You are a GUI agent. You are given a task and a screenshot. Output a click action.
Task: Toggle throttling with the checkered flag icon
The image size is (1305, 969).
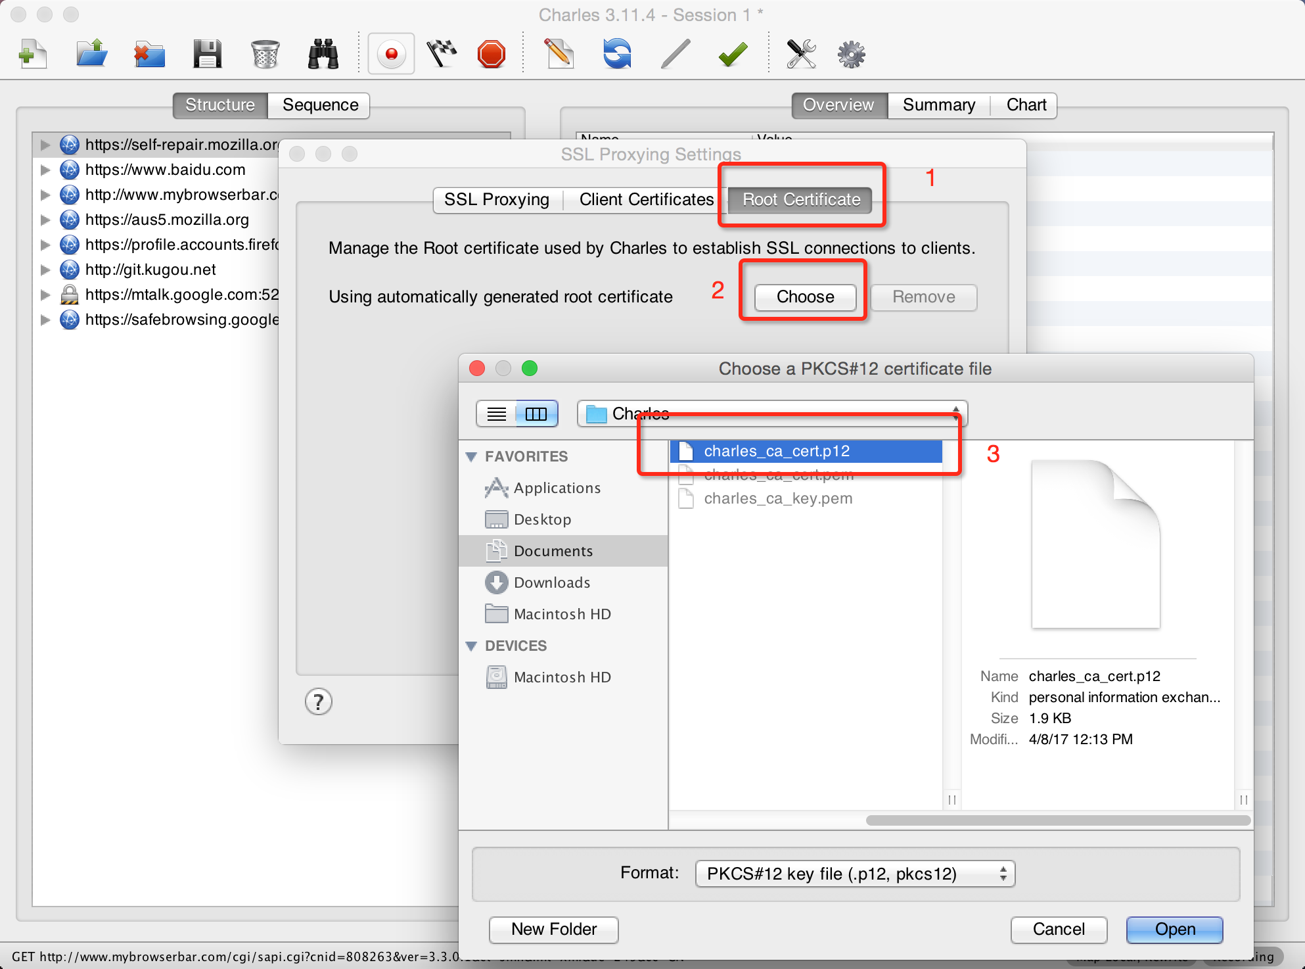point(442,54)
